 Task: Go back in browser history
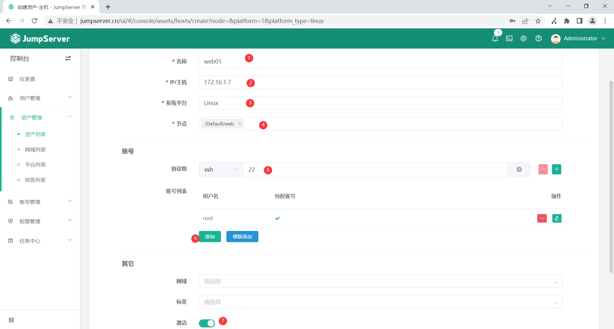(9, 21)
